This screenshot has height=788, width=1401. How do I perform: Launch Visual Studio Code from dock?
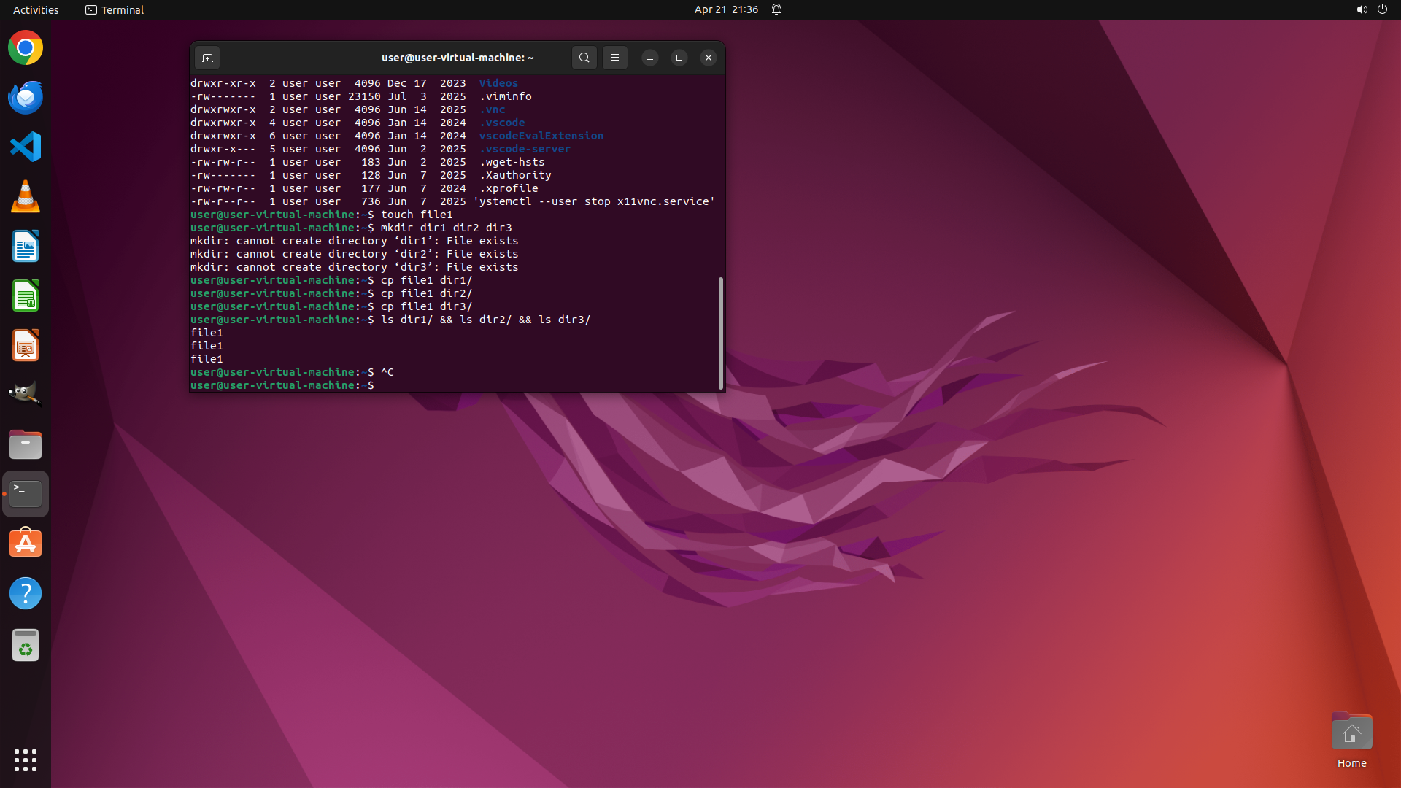click(26, 147)
